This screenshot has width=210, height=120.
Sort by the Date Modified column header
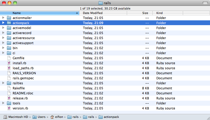103,13
